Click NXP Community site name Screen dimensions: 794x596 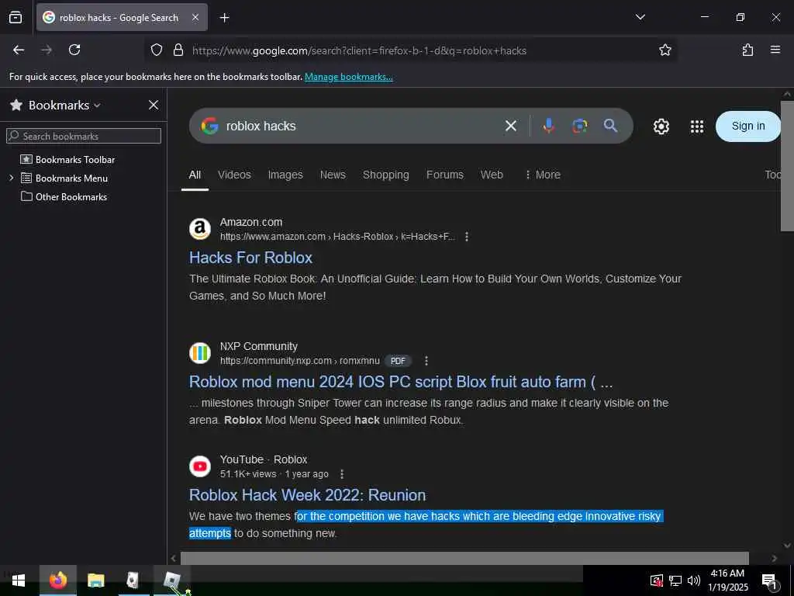coord(259,346)
